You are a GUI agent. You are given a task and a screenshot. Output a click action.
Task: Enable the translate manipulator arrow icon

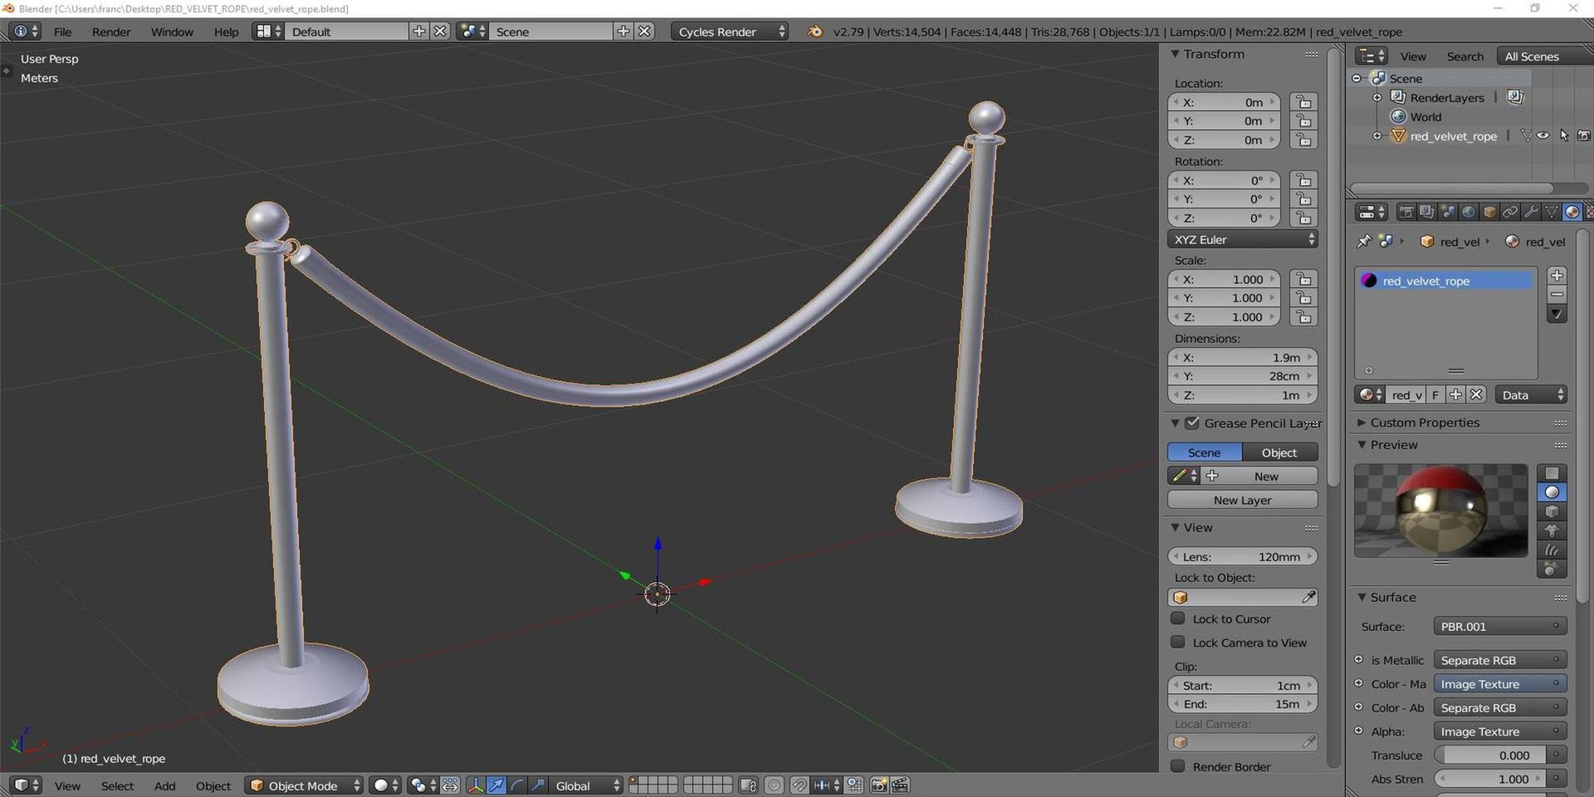pyautogui.click(x=496, y=785)
